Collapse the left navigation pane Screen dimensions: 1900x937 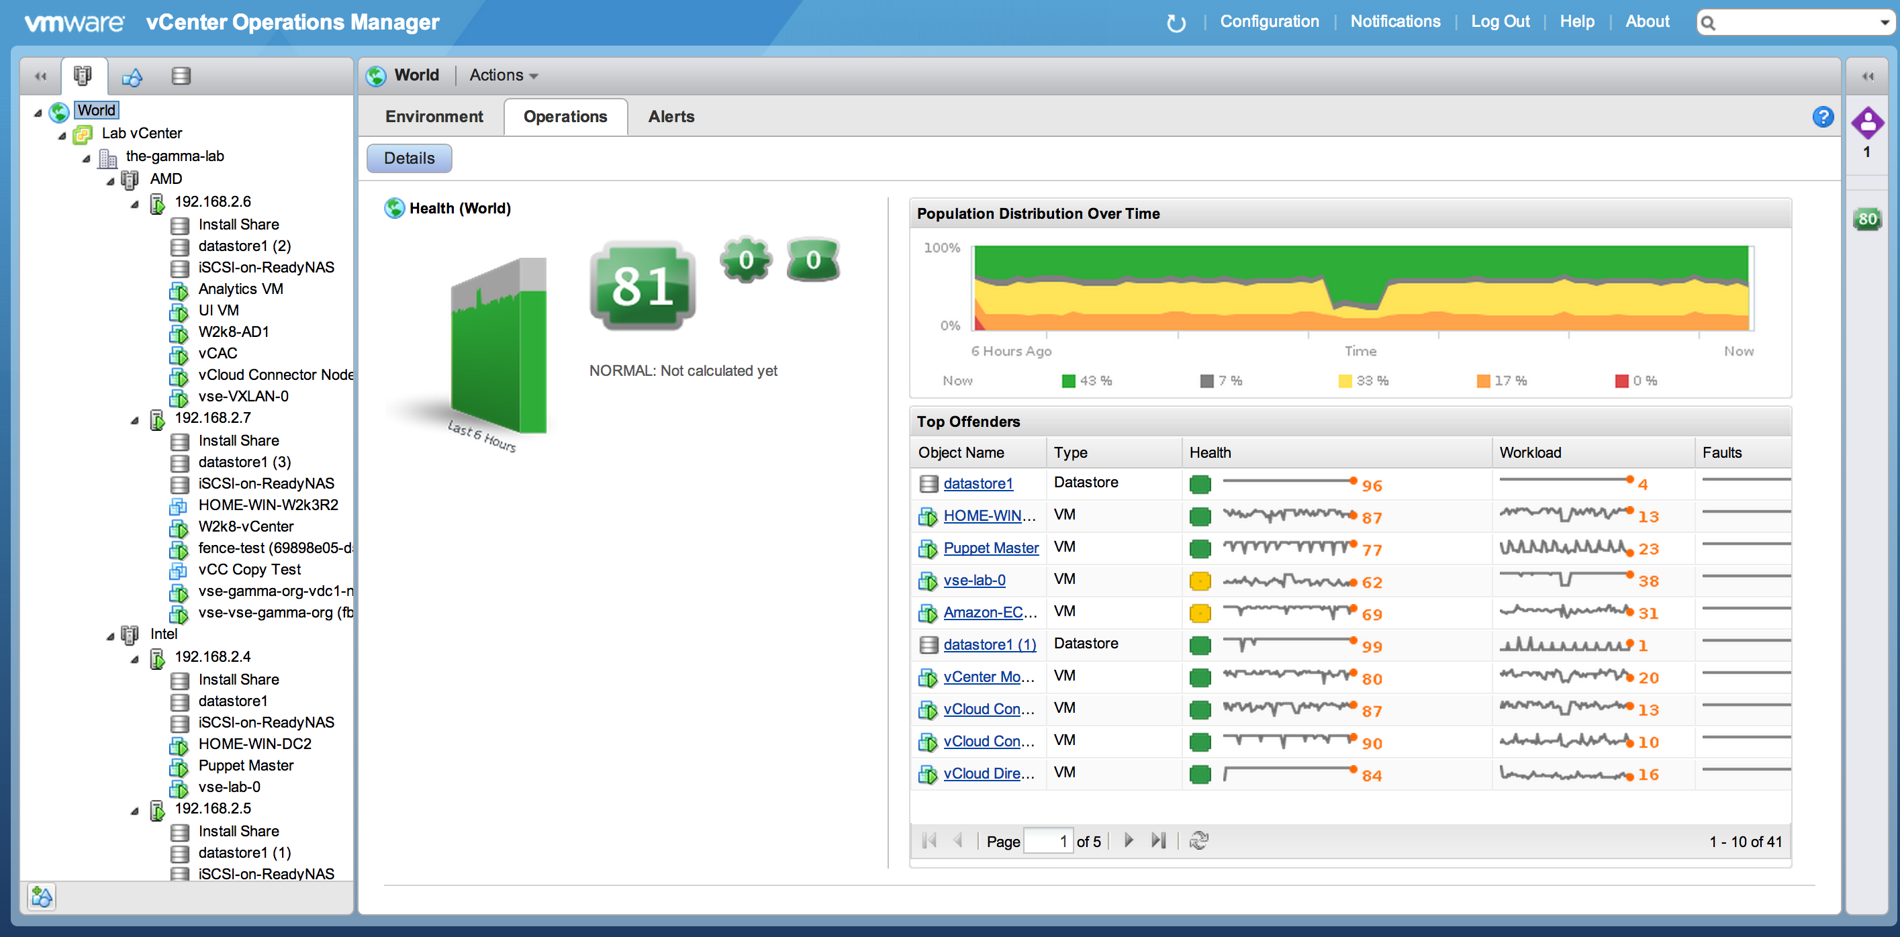[x=40, y=75]
